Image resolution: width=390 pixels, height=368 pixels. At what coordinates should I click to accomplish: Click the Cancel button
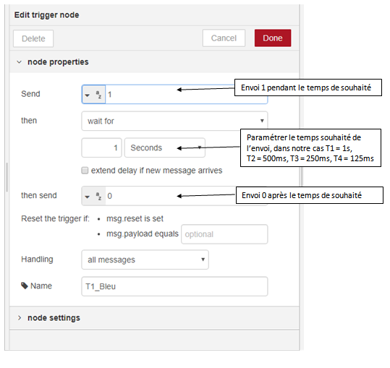click(224, 38)
